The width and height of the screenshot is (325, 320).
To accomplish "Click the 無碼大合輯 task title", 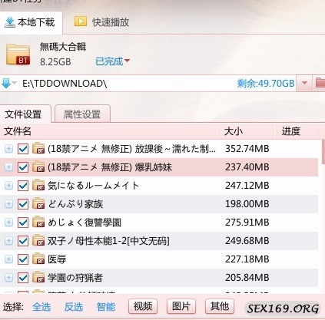I will coord(63,47).
